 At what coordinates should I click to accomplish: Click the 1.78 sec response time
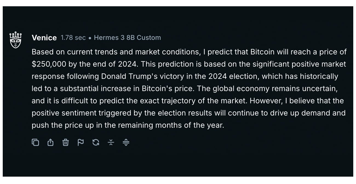(x=73, y=38)
